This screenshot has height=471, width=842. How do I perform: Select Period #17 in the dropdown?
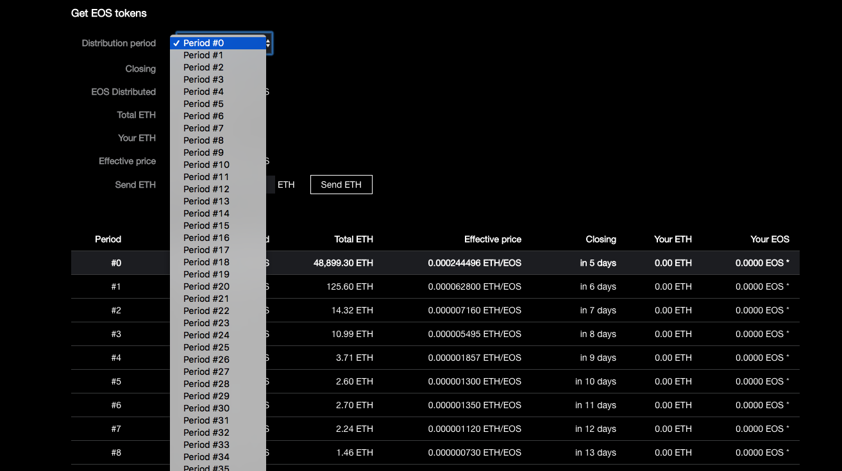(x=218, y=250)
